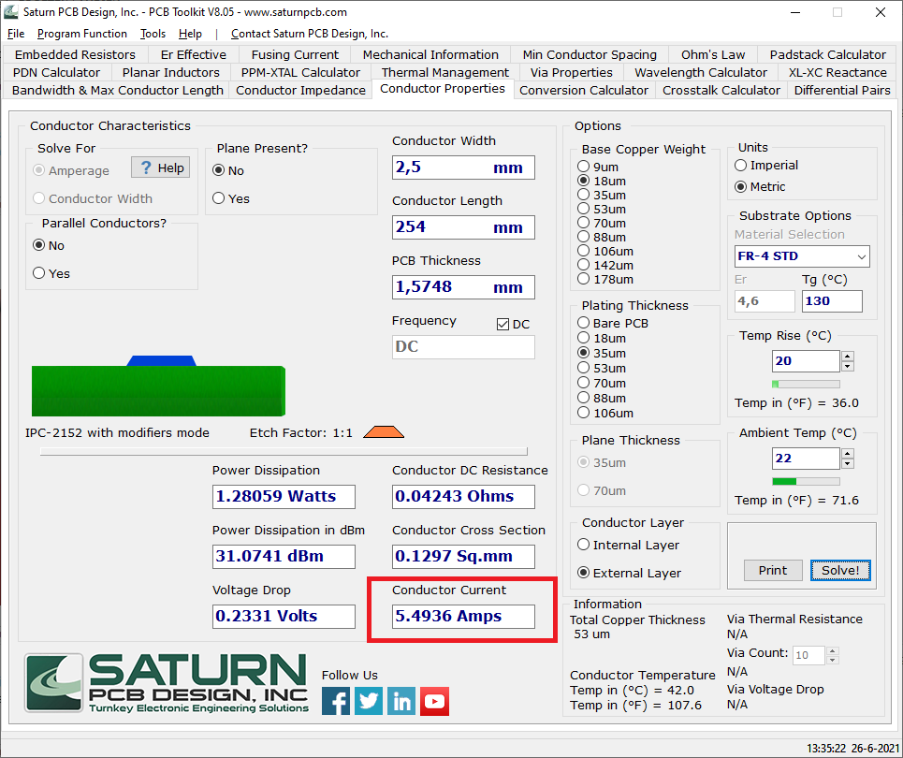
Task: Click the Conductor Current result field
Action: point(463,617)
